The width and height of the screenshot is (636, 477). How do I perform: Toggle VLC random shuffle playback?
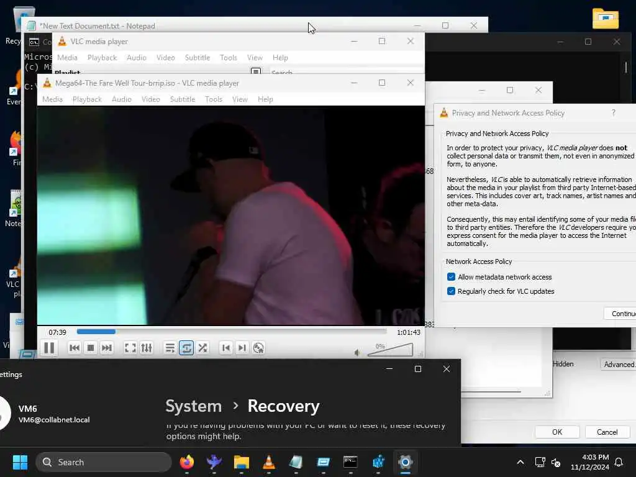202,348
